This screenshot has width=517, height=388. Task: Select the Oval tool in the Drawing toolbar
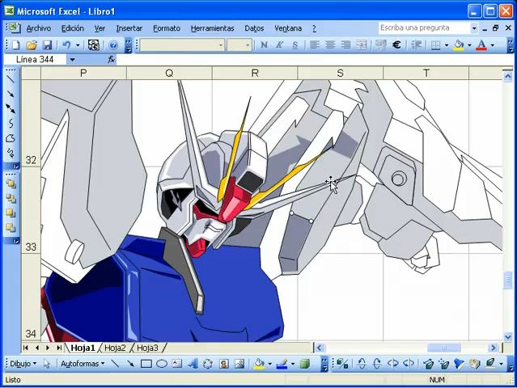pos(162,364)
